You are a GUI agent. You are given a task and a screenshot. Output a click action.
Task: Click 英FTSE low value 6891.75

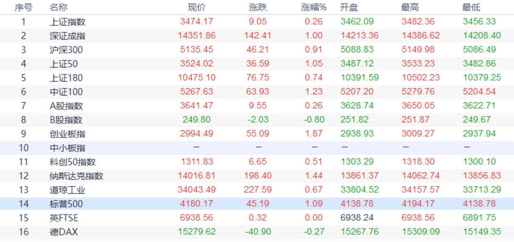[x=479, y=217]
